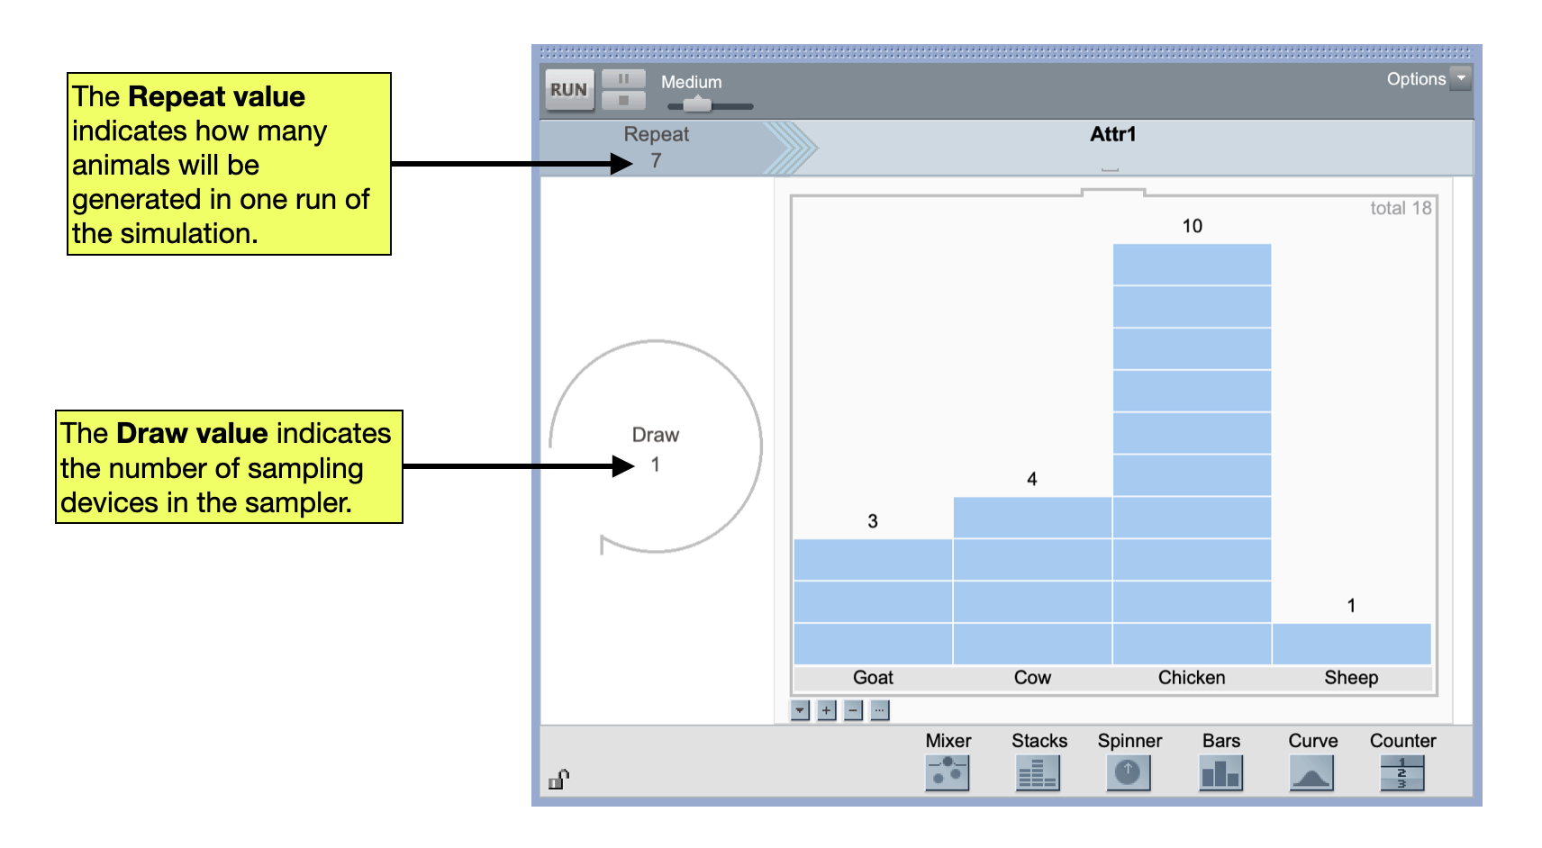
Task: Pick the Bars device icon
Action: click(x=1220, y=772)
